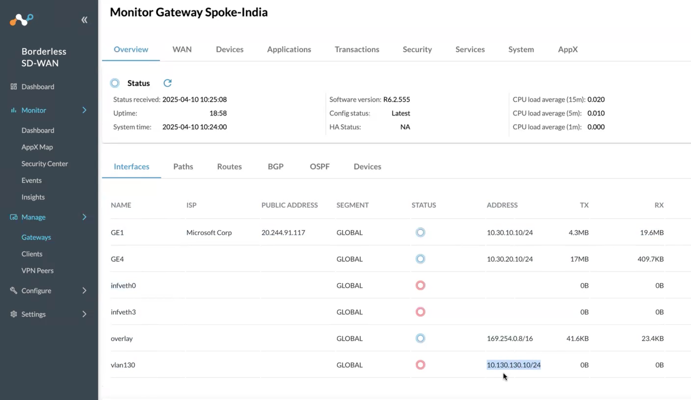
Task: Click the highlighted address 10.130.130.10/24
Action: pyautogui.click(x=514, y=365)
